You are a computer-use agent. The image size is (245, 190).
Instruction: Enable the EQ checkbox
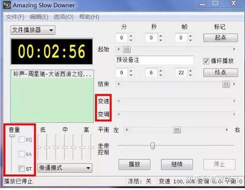[x=21, y=140]
